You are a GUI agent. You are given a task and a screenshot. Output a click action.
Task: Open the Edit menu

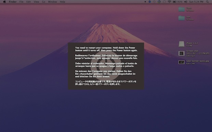(28, 2)
